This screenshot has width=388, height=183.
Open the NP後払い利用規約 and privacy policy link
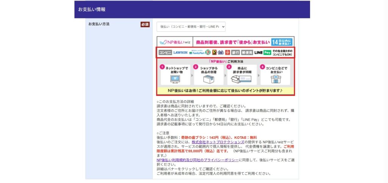[x=197, y=160]
